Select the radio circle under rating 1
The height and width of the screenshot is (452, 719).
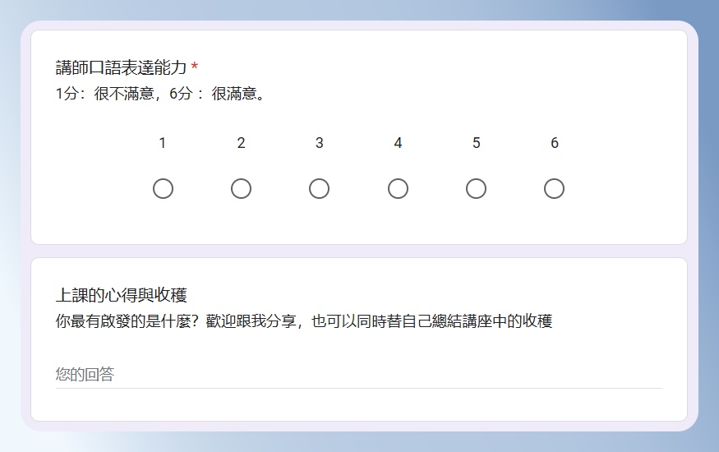tap(163, 188)
